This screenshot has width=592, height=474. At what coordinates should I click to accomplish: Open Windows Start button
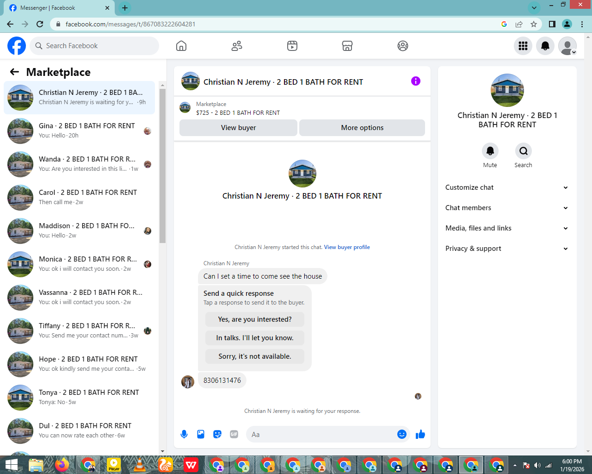coord(11,465)
